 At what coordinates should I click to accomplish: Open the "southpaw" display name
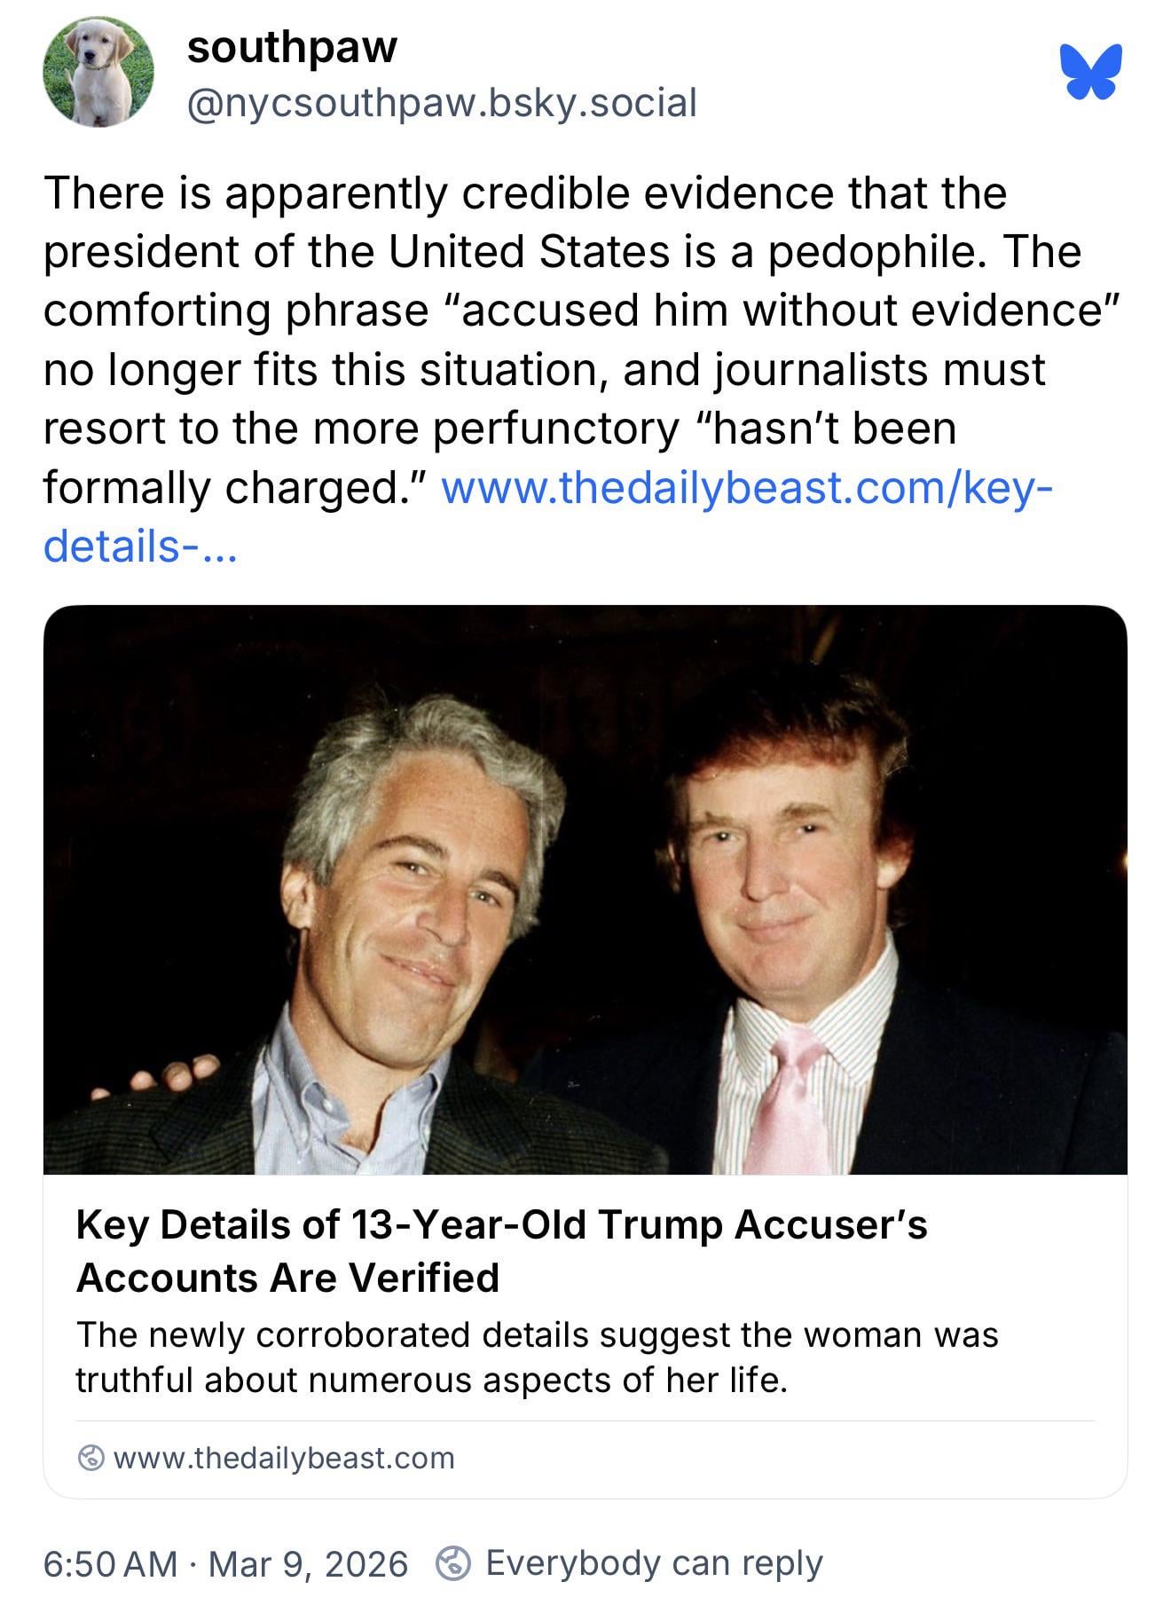pos(292,46)
